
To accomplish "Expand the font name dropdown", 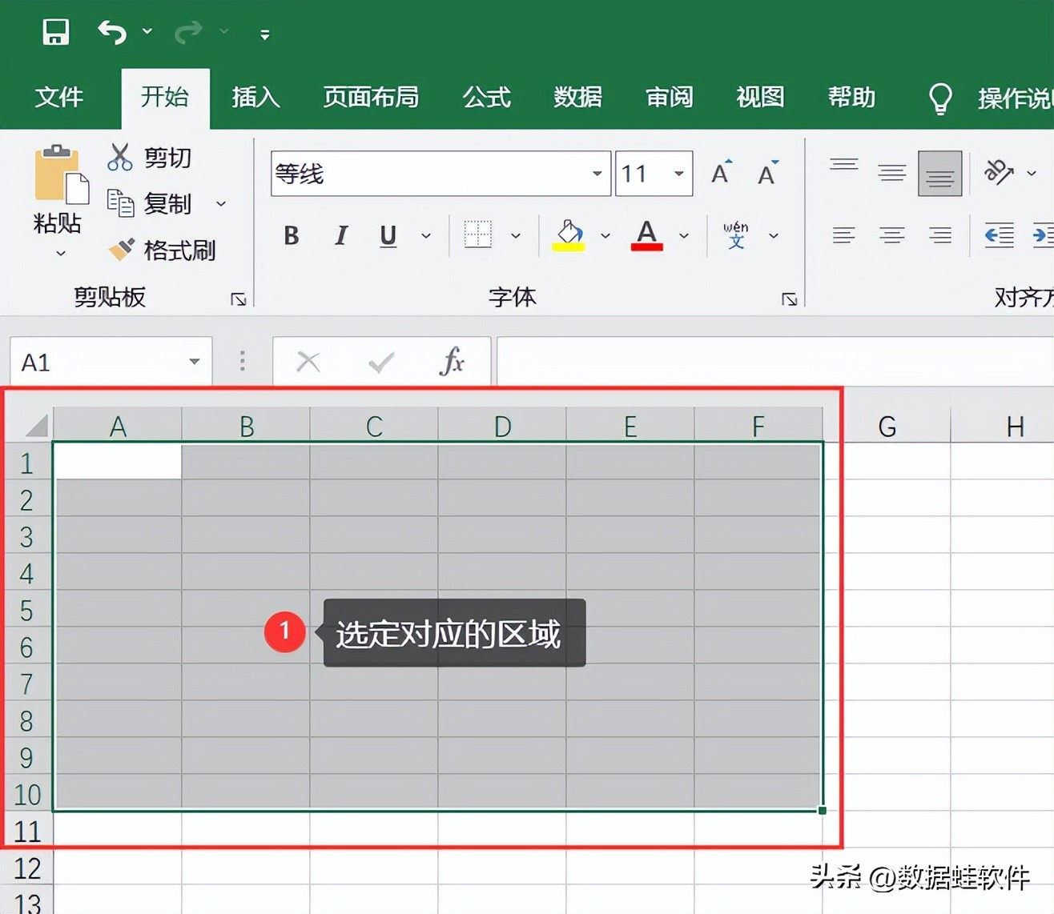I will point(597,174).
